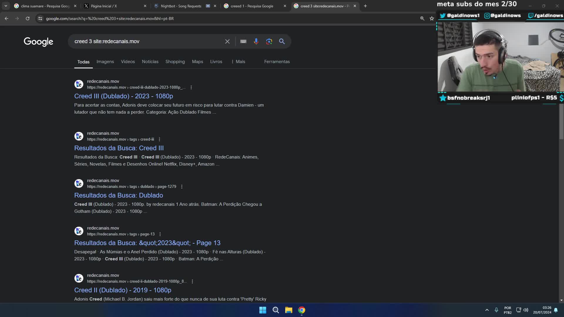
Task: Open the on-screen keyboard tool
Action: click(x=243, y=41)
